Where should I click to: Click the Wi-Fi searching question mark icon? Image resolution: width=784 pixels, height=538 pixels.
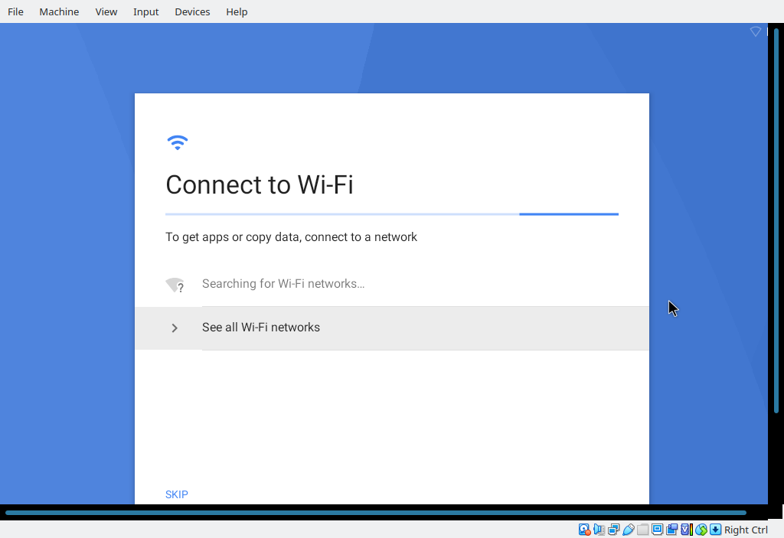175,285
